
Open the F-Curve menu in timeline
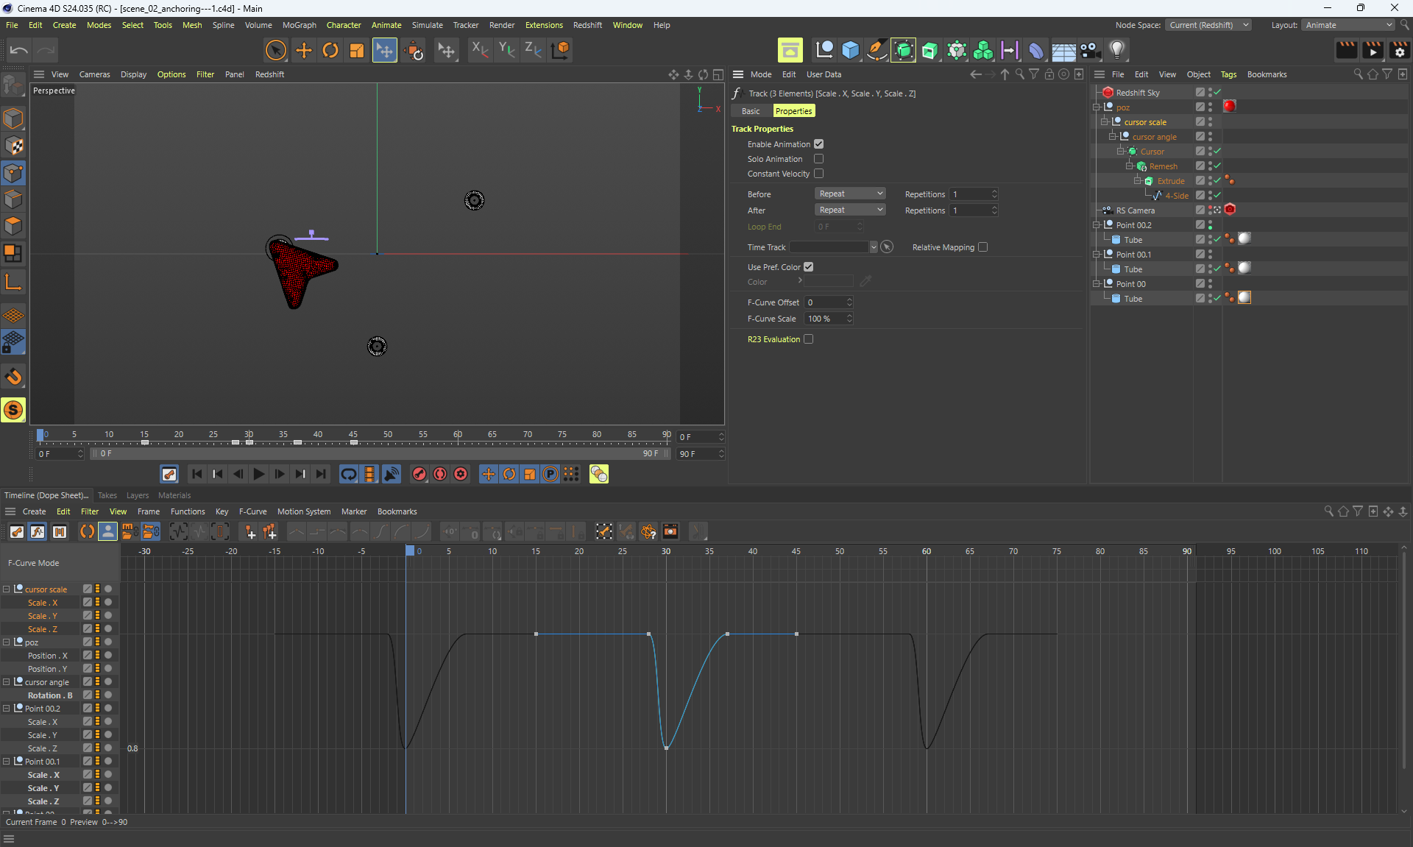(x=252, y=511)
